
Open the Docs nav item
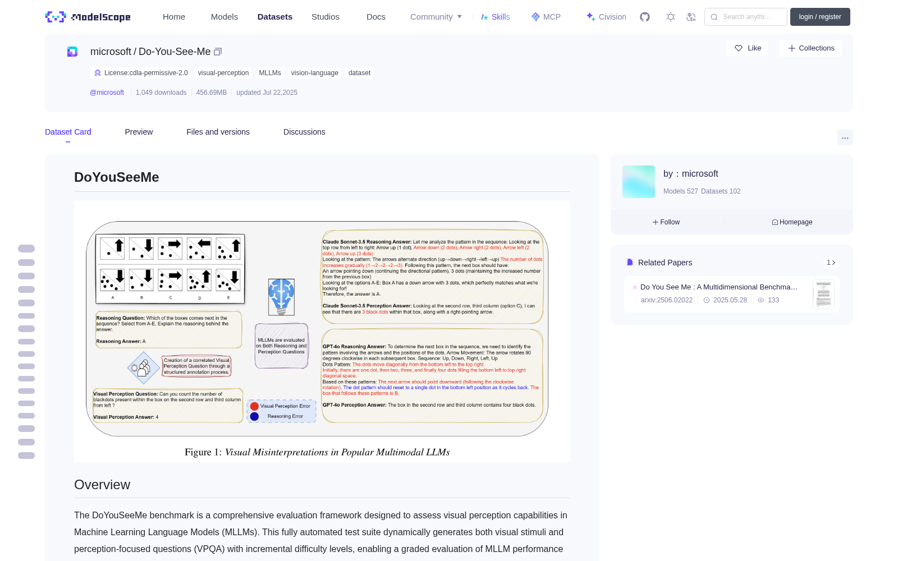click(x=376, y=17)
